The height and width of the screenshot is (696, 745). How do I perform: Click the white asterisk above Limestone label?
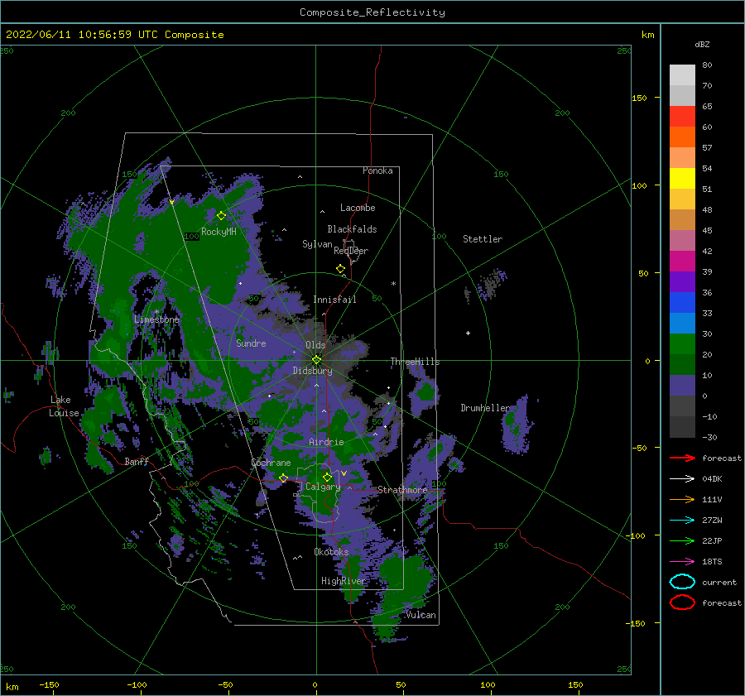tap(156, 312)
